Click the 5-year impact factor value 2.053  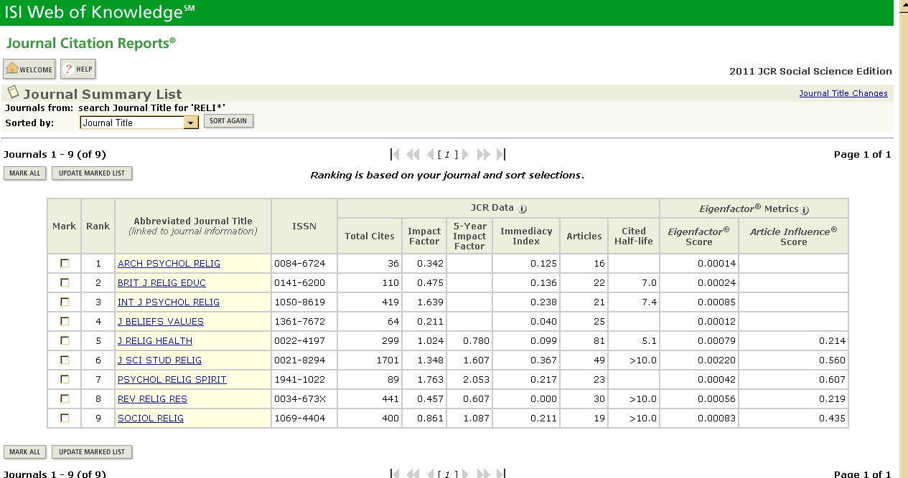pyautogui.click(x=476, y=380)
